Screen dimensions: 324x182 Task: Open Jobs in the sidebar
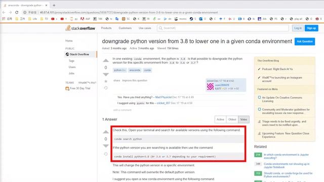(71, 73)
